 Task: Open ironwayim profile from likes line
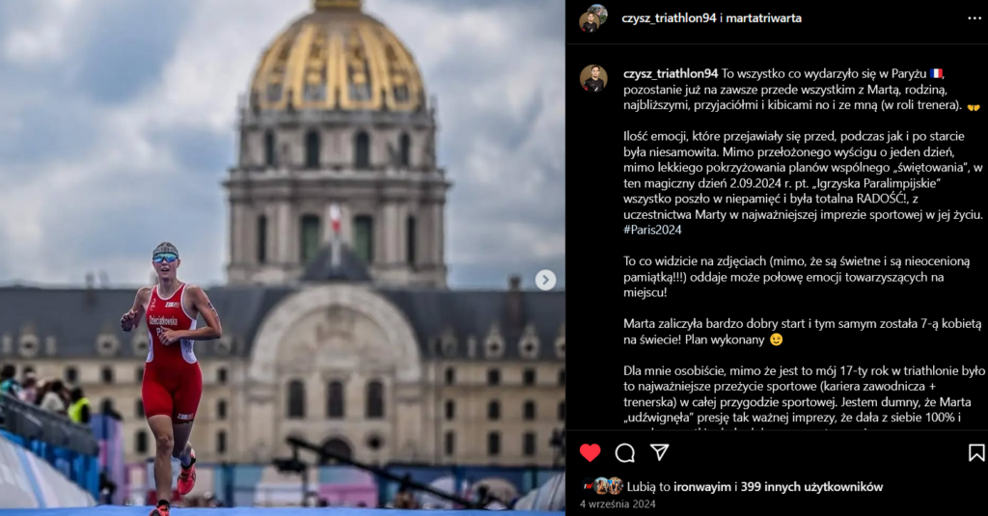(x=702, y=486)
